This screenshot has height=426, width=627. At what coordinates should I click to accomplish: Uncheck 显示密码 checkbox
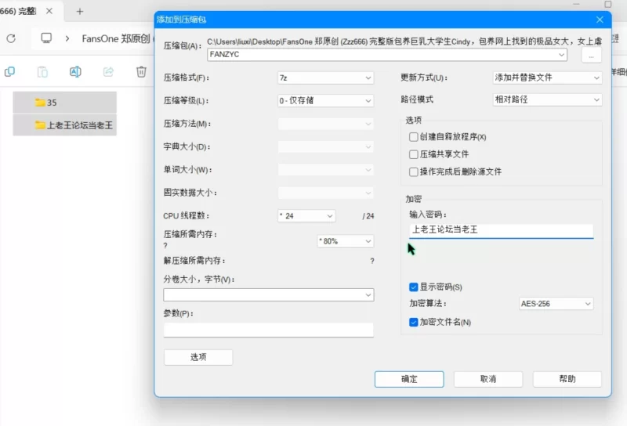point(414,287)
